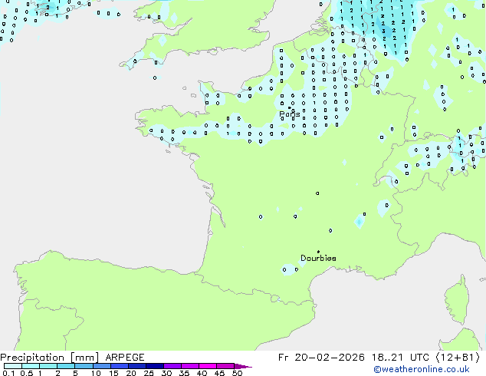Select the 2–5 mm legend color swatch

[x=66, y=366]
